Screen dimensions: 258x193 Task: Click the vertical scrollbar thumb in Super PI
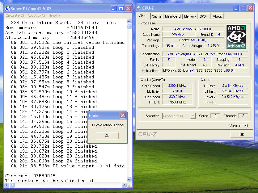pyautogui.click(x=129, y=27)
